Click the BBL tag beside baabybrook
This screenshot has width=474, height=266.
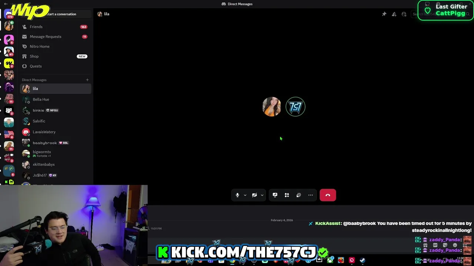coord(64,143)
